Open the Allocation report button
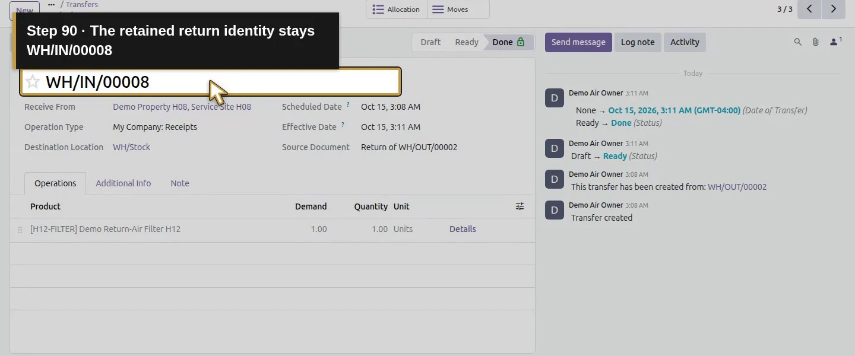 click(397, 9)
